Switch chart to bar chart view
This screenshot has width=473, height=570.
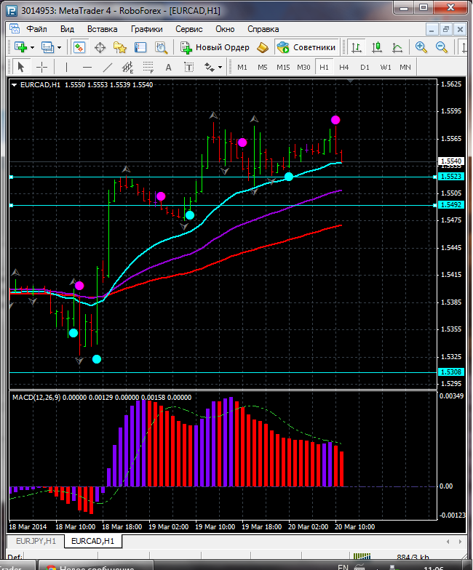pyautogui.click(x=357, y=47)
